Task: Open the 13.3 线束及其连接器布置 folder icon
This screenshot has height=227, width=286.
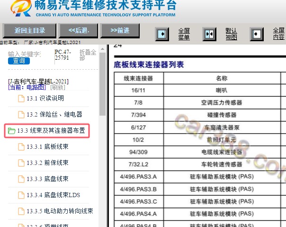Action: point(11,131)
